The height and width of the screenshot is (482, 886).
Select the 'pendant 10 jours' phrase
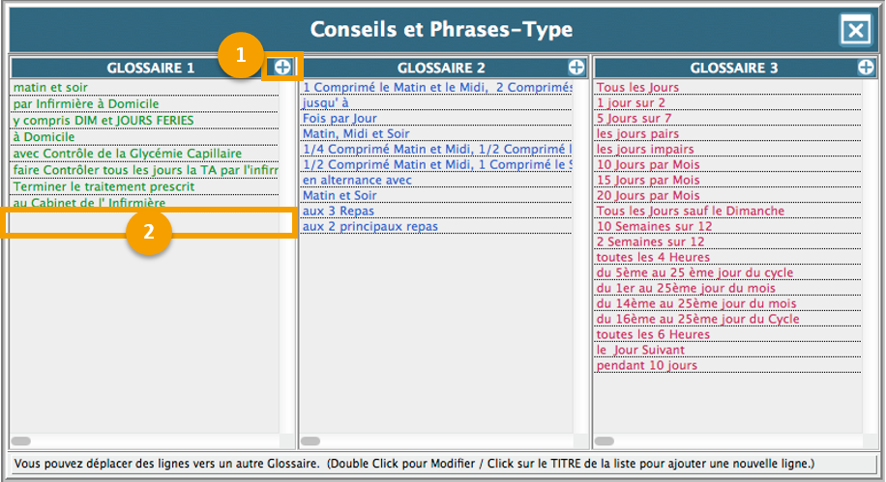click(646, 365)
